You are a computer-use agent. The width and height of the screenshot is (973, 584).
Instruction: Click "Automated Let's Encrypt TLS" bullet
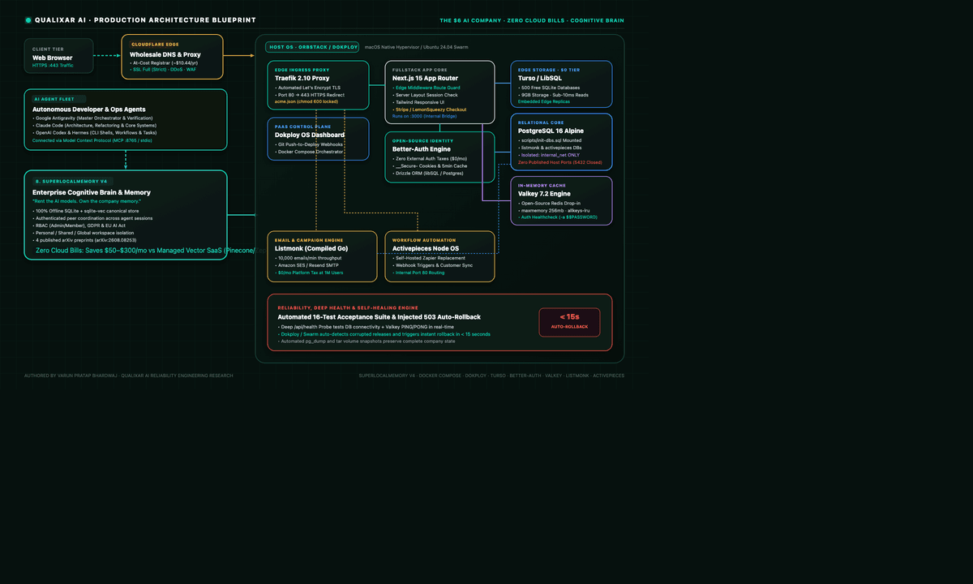tap(310, 88)
